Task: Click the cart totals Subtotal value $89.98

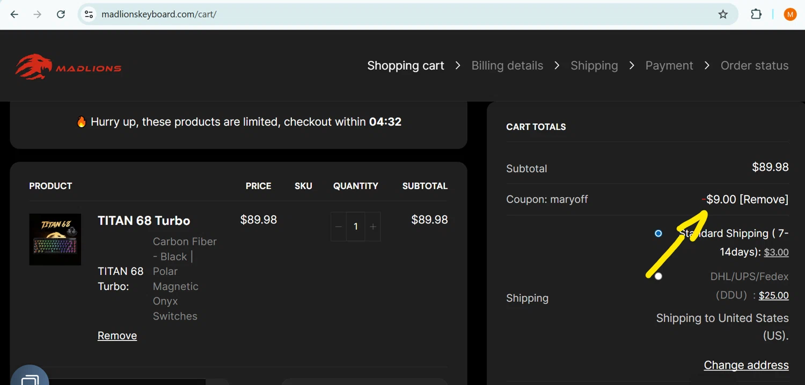Action: 770,167
